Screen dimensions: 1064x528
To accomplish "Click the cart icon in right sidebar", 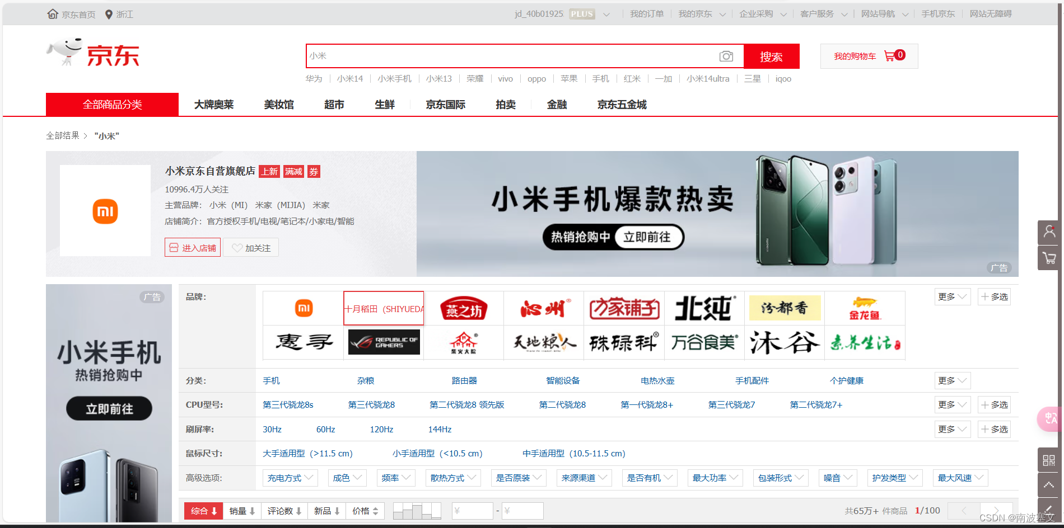I will pos(1049,258).
